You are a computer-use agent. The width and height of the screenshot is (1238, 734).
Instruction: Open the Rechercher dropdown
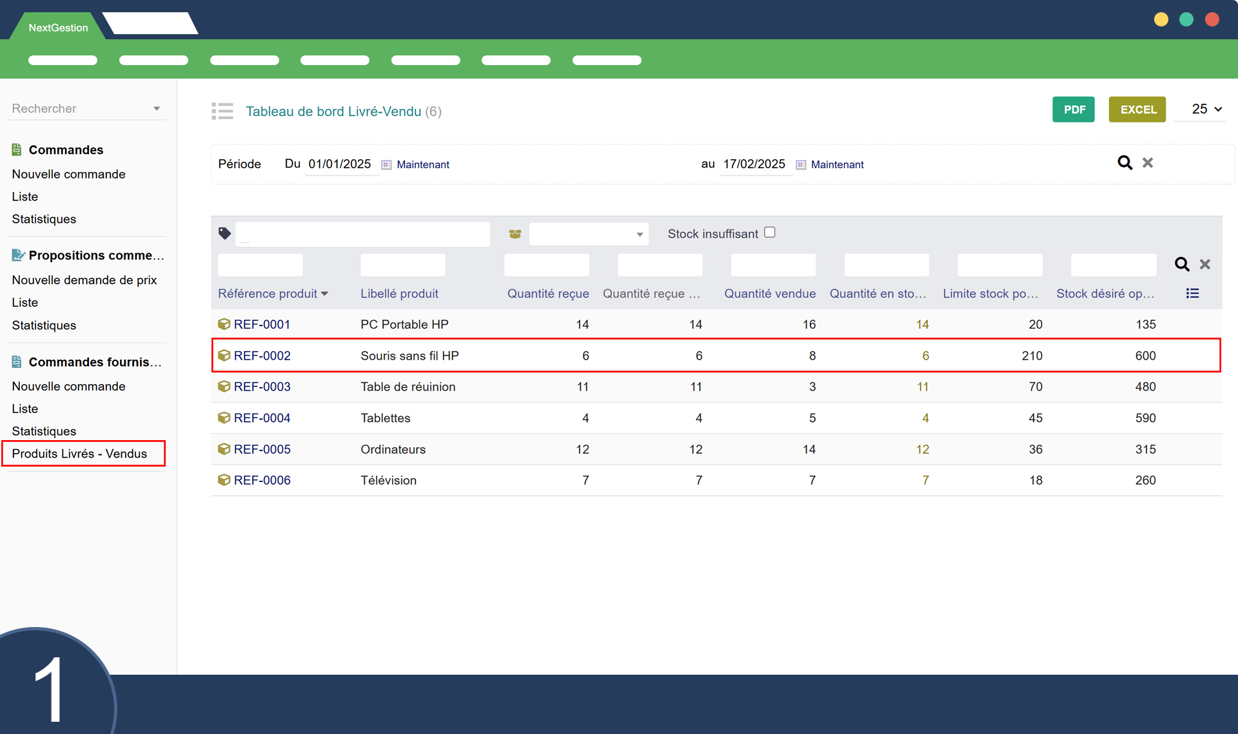(x=86, y=108)
